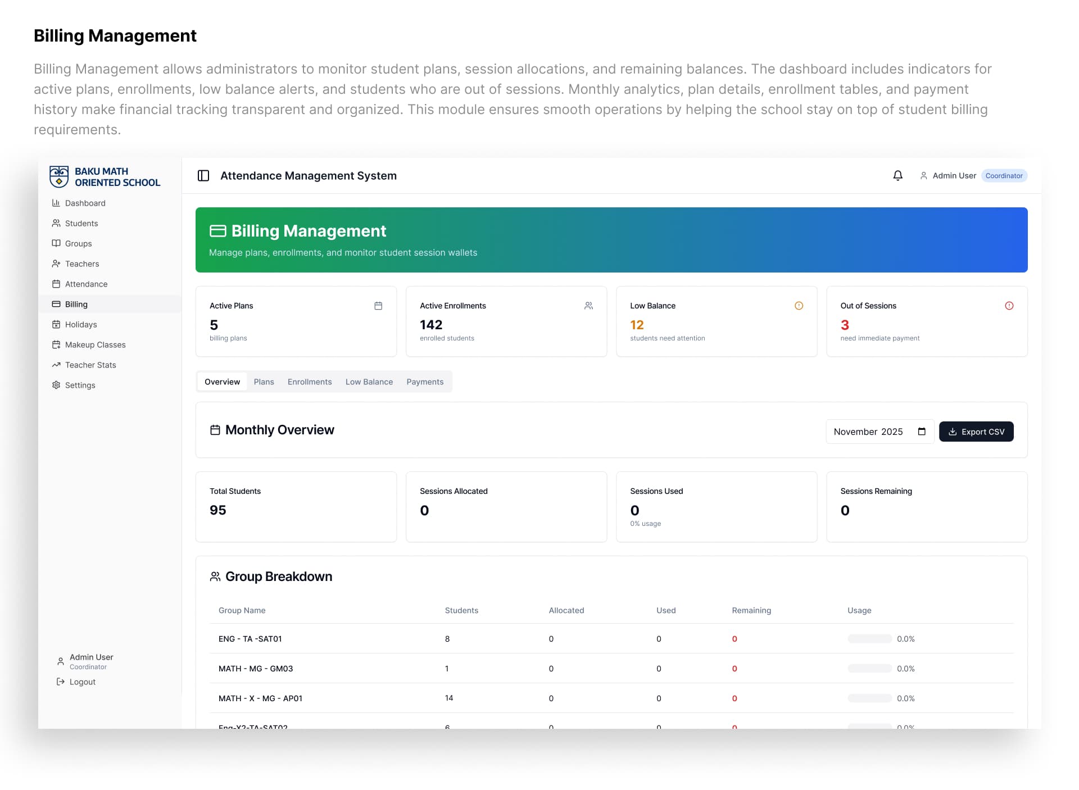
Task: Click the ENG - TA -SAT01 group name
Action: coord(250,639)
